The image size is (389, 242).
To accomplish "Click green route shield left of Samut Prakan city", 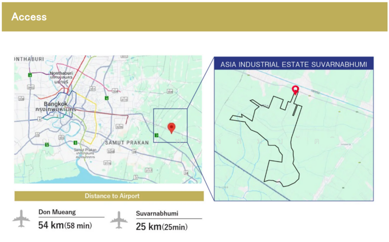I will click(75, 143).
